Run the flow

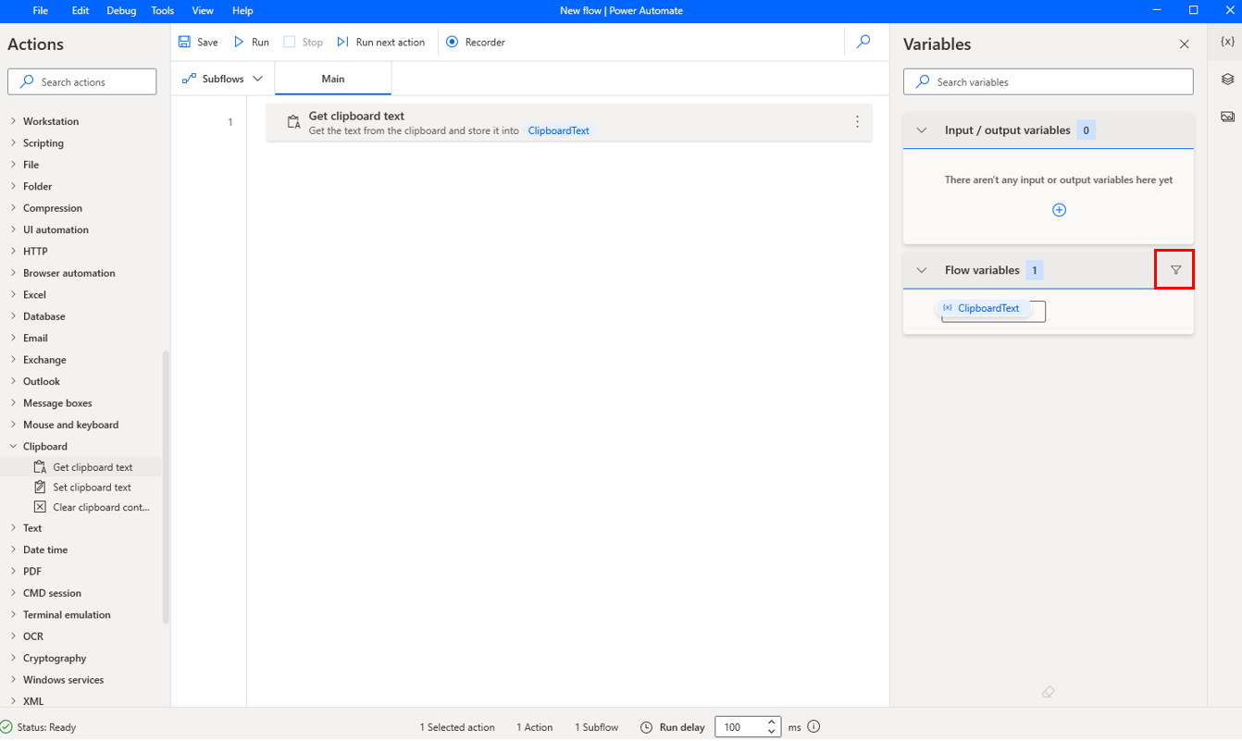(250, 42)
